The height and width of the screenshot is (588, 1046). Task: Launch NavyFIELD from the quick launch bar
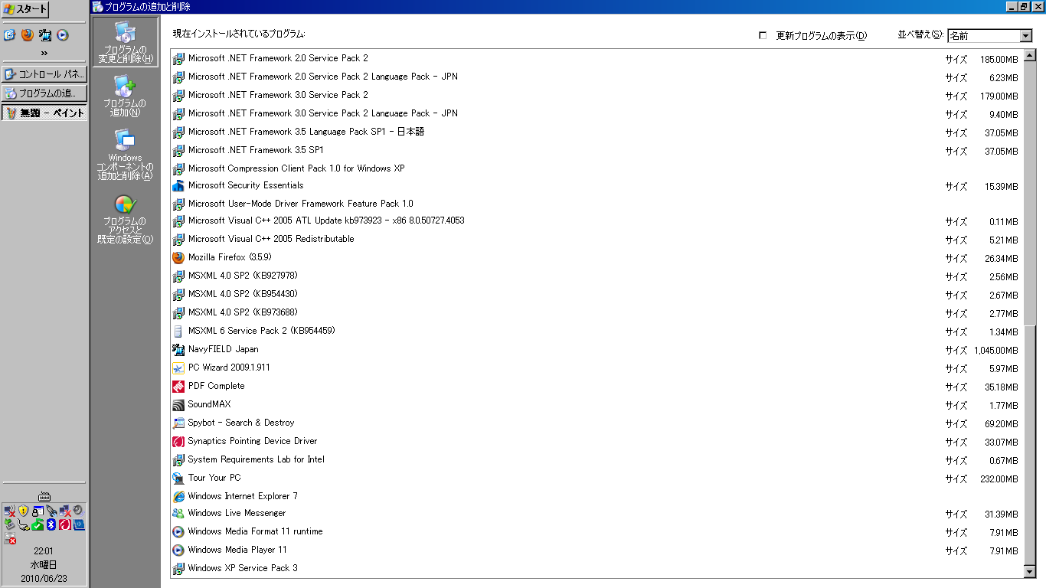pos(46,34)
